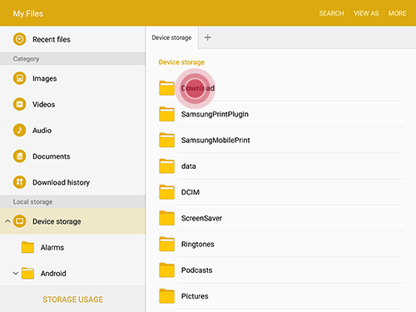Click the Ringtones folder icon

(166, 244)
